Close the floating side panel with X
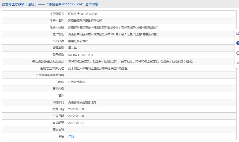239x142 pixels. point(238,63)
